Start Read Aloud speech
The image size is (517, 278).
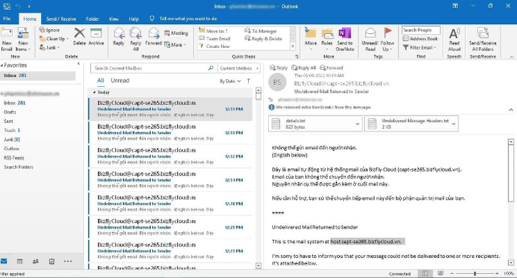pos(454,39)
